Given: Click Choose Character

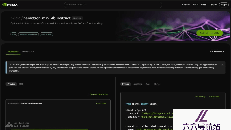Looking at the screenshot, I should [x=99, y=94].
